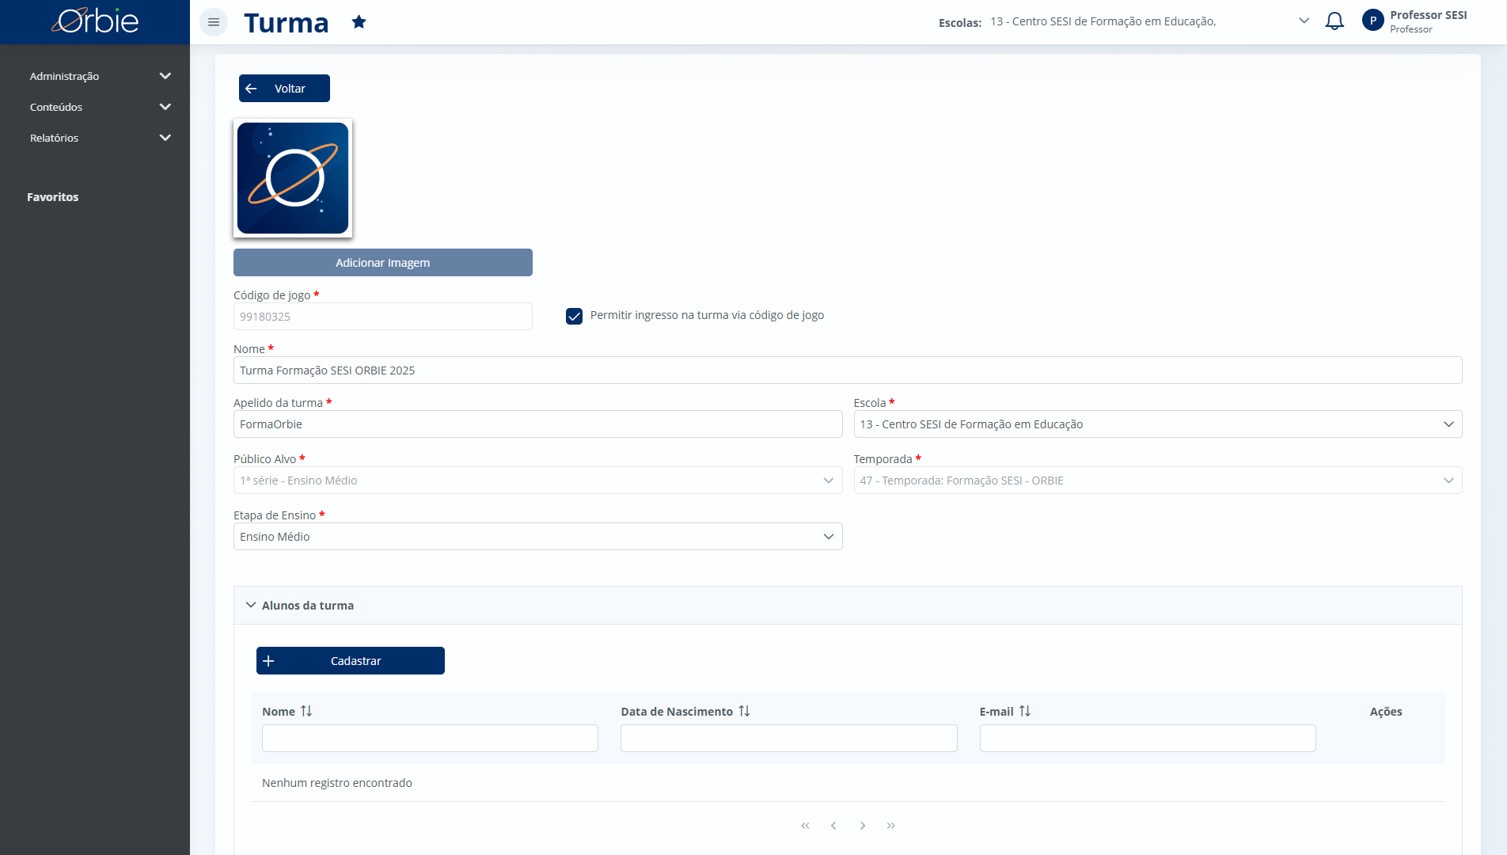
Task: Open the Professor SESI profile avatar
Action: pos(1372,21)
